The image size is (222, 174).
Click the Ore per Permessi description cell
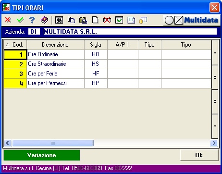pos(55,83)
